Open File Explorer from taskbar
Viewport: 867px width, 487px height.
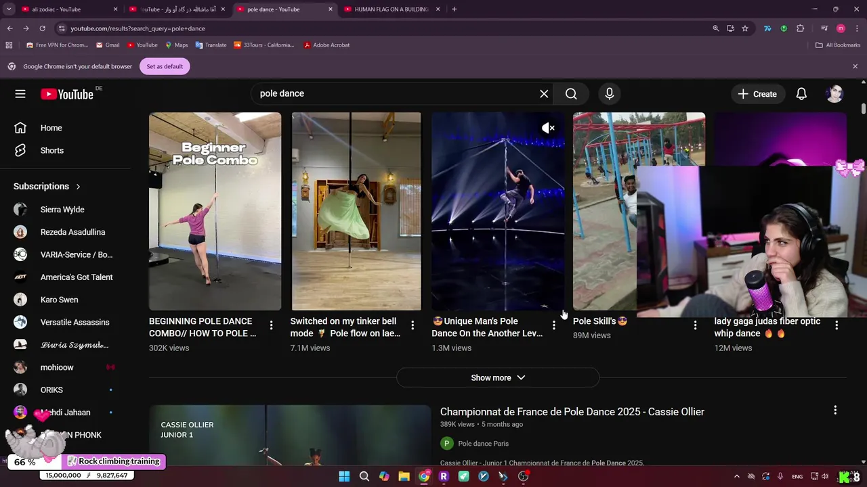click(404, 476)
